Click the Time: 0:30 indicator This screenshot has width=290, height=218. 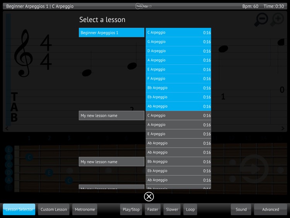(274, 6)
